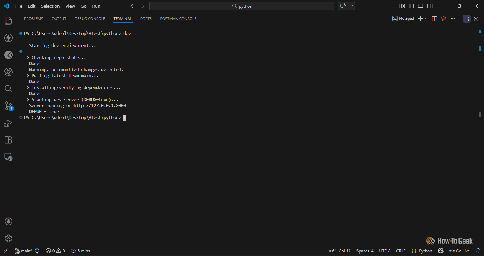Open the terminal panel more actions menu
484x256 pixels.
(453, 19)
